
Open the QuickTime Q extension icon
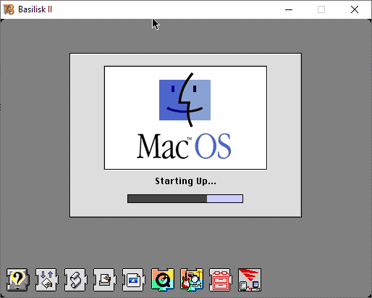[163, 280]
